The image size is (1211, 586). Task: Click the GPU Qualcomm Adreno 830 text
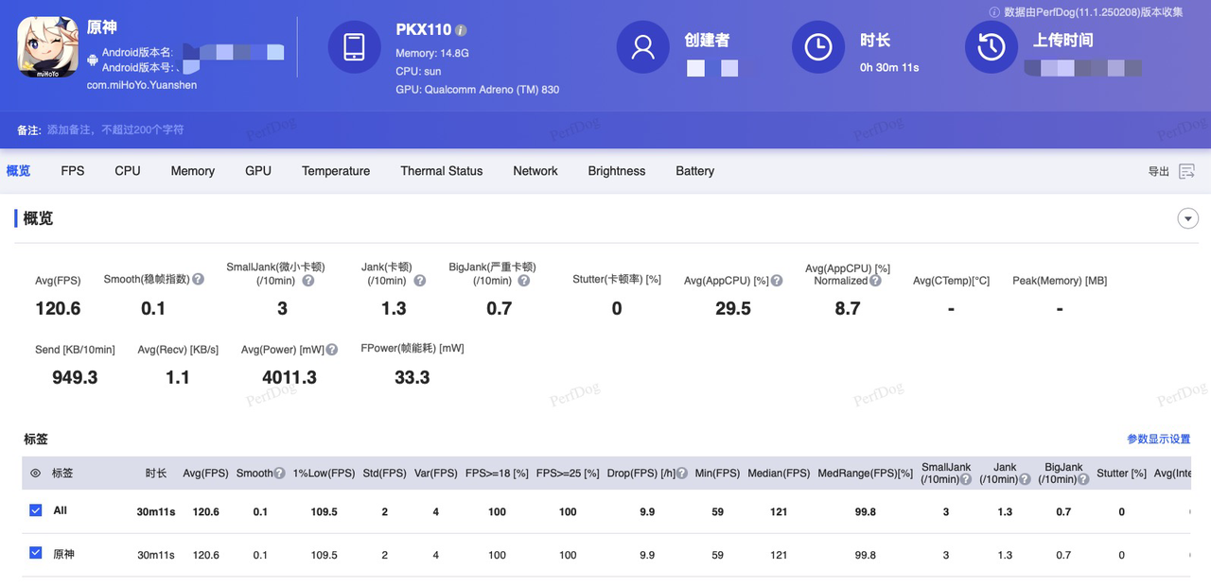click(478, 90)
